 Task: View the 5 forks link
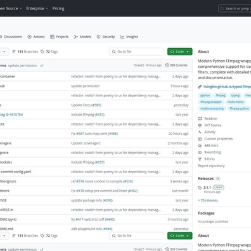pyautogui.click(x=209, y=159)
